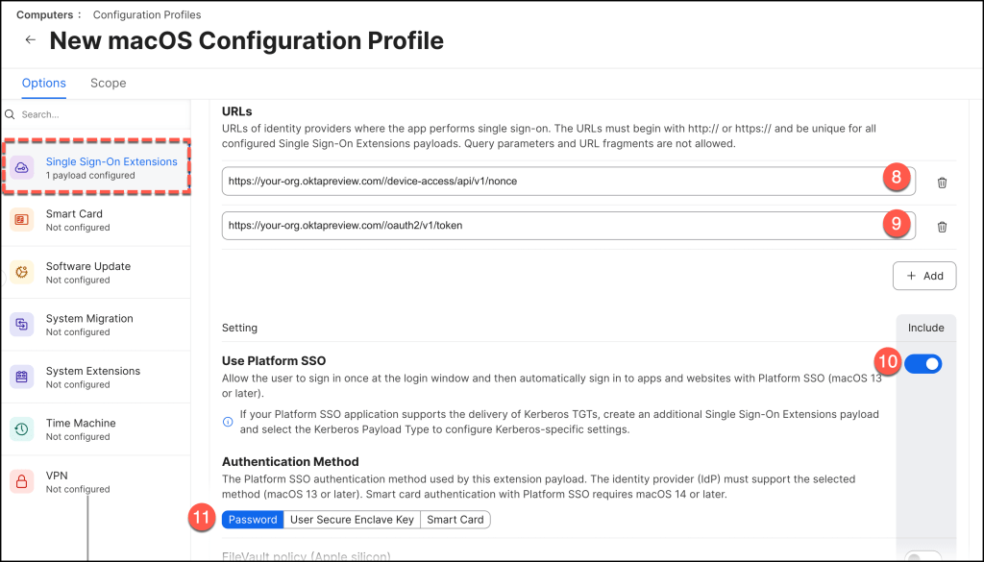This screenshot has width=984, height=562.
Task: Click the Configuration Profiles breadcrumb link
Action: pyautogui.click(x=147, y=15)
